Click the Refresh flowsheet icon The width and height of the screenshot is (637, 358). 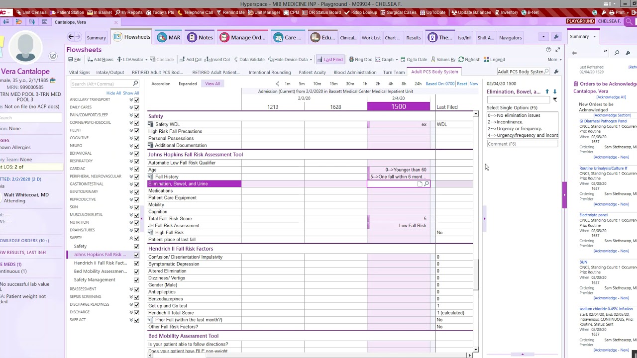(x=469, y=60)
